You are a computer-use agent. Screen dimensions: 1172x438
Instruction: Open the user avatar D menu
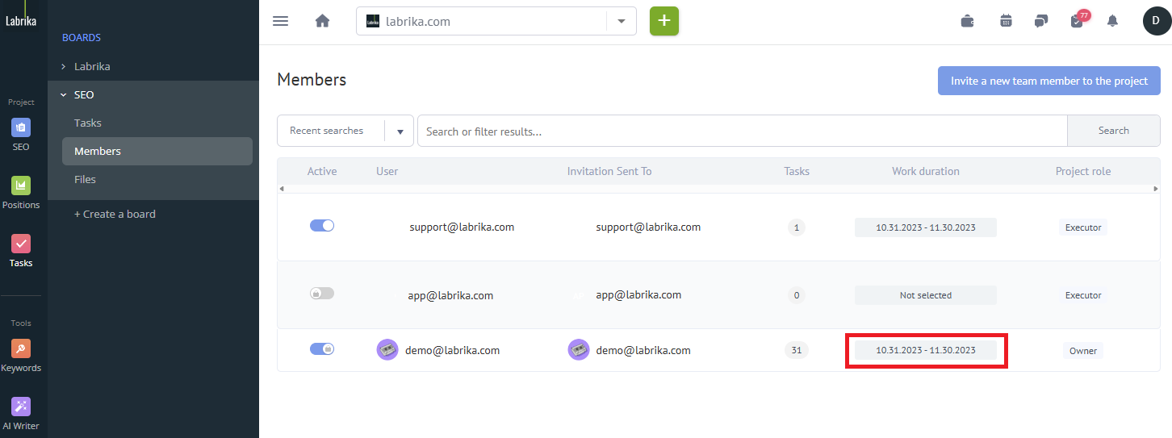tap(1156, 21)
